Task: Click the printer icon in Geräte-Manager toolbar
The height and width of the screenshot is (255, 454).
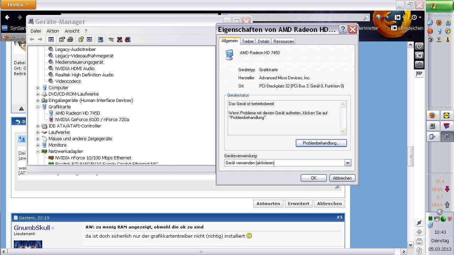Action: pyautogui.click(x=70, y=39)
